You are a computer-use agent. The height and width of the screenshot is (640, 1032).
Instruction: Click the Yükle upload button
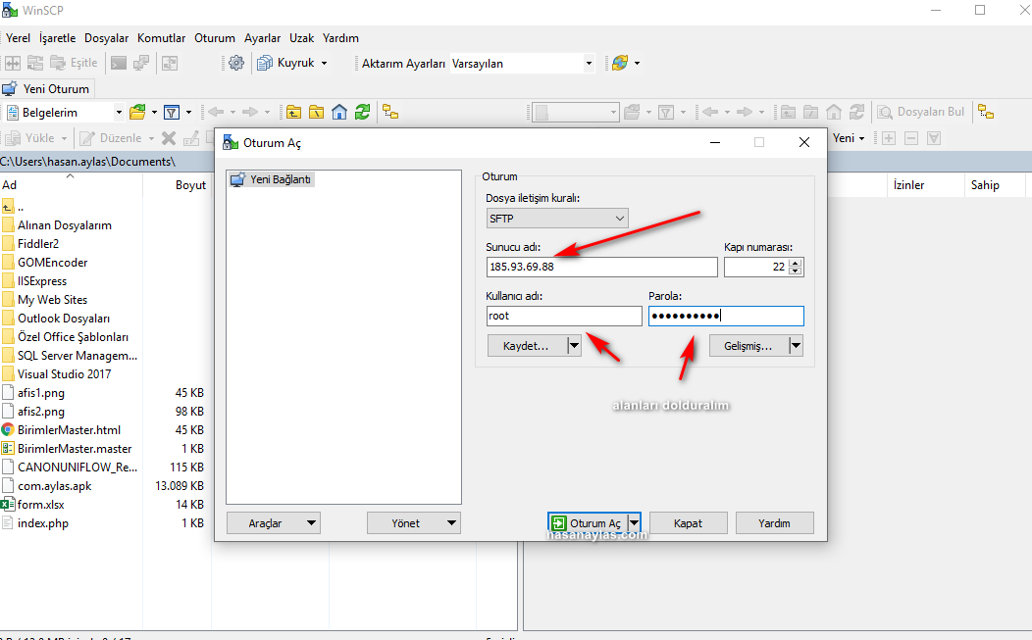(x=30, y=138)
